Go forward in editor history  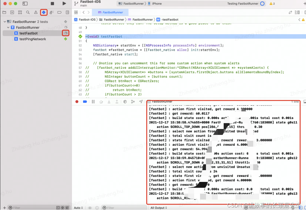click(x=89, y=12)
